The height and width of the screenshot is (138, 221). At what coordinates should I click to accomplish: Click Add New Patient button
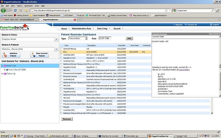(x=11, y=55)
